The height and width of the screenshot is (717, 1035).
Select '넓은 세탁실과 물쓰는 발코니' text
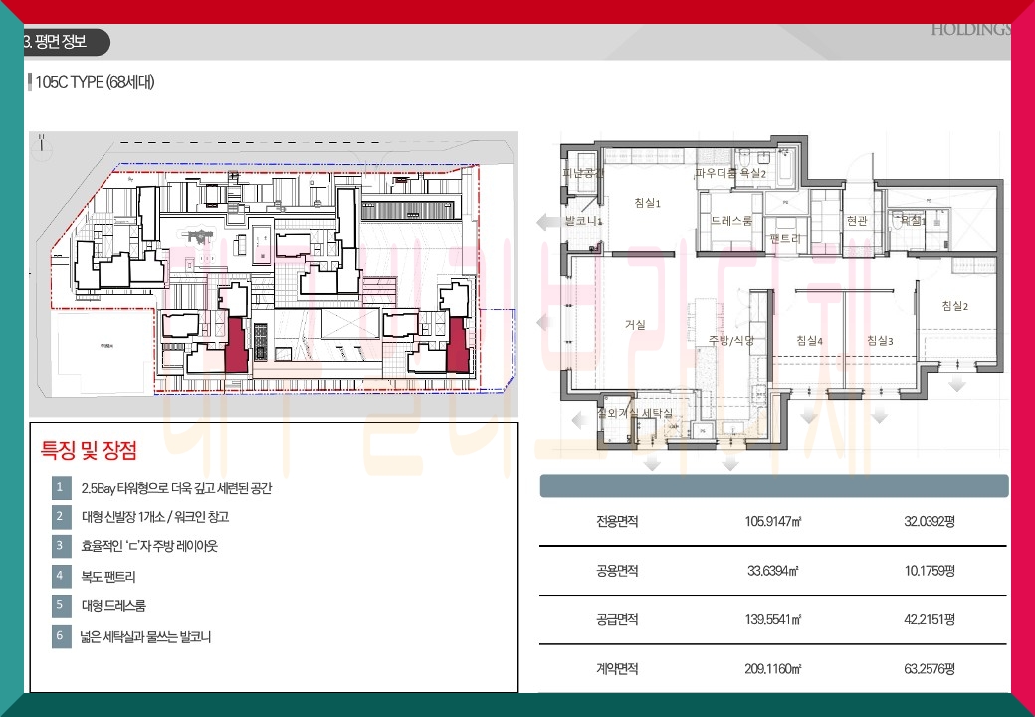click(x=146, y=637)
